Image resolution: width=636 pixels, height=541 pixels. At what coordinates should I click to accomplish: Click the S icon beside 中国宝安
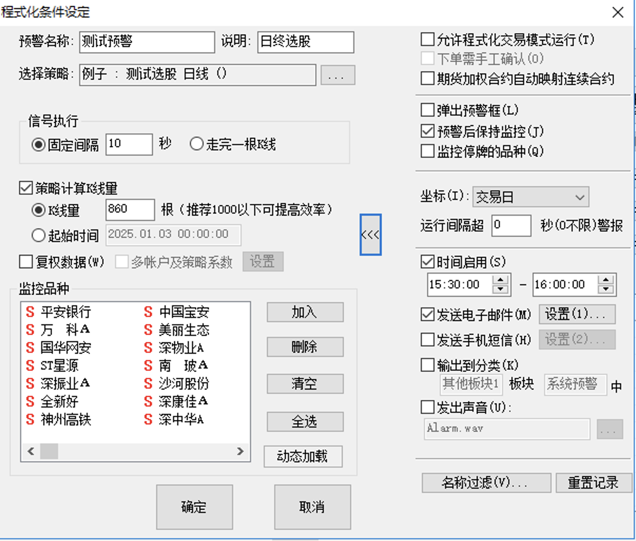pos(148,312)
